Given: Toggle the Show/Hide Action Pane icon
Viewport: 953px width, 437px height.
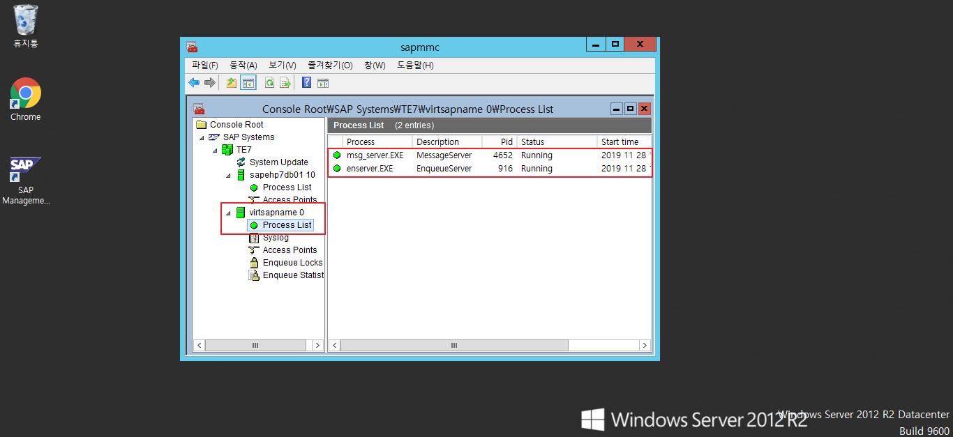Looking at the screenshot, I should click(323, 83).
